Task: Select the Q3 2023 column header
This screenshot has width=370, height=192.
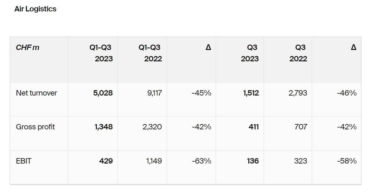Action: point(250,53)
